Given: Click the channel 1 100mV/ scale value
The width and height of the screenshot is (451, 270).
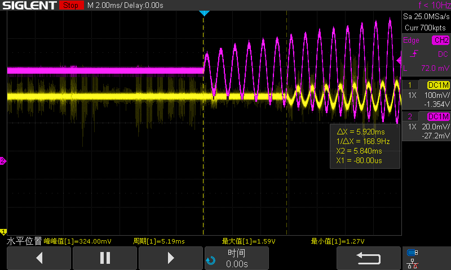Looking at the screenshot, I should pos(436,95).
